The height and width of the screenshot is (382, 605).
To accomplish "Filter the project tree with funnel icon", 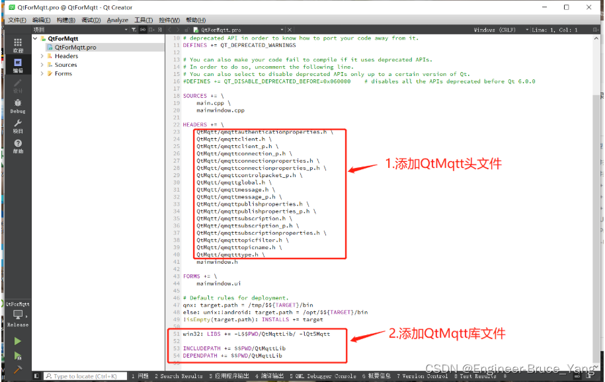I will [x=134, y=30].
